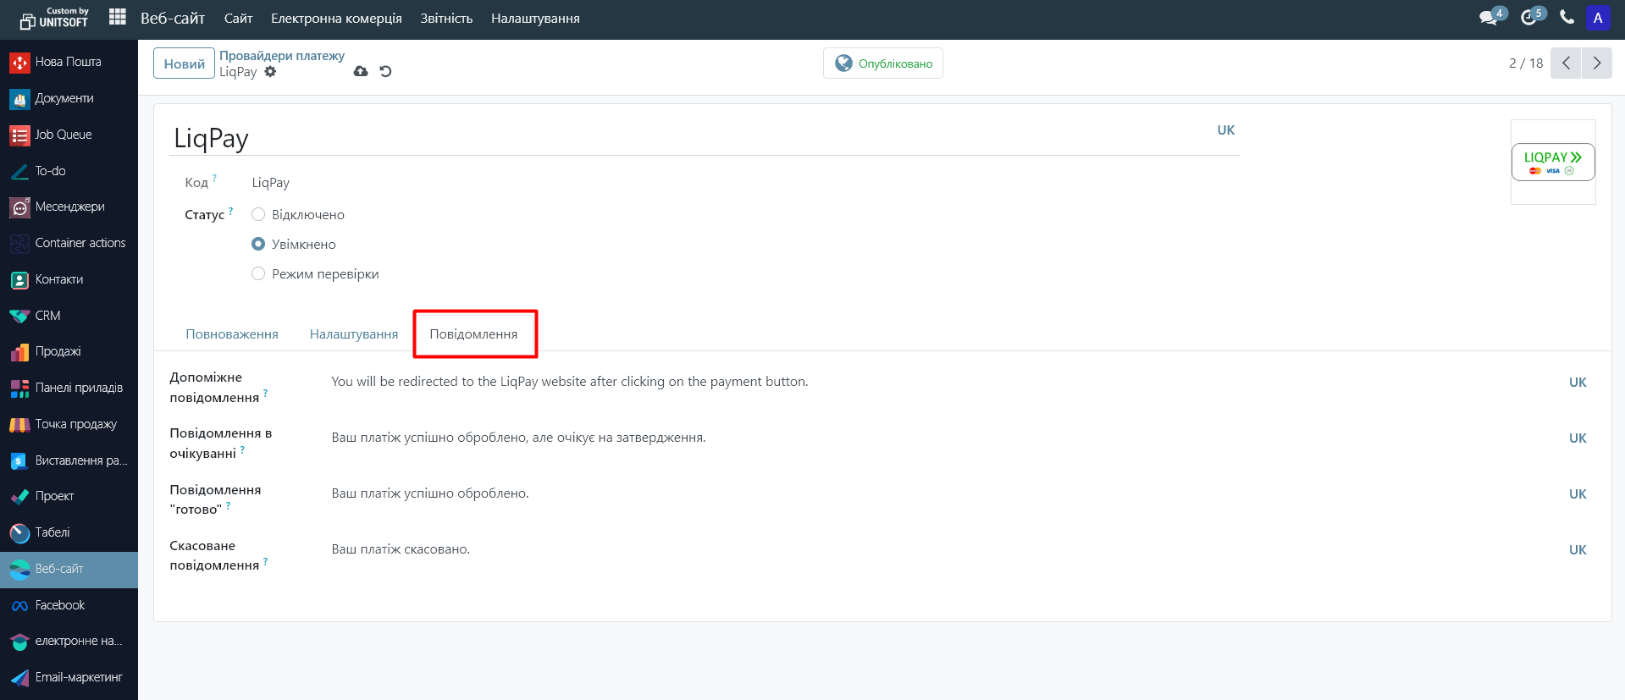1625x700 pixels.
Task: Open the apps grid menu icon
Action: click(x=118, y=18)
